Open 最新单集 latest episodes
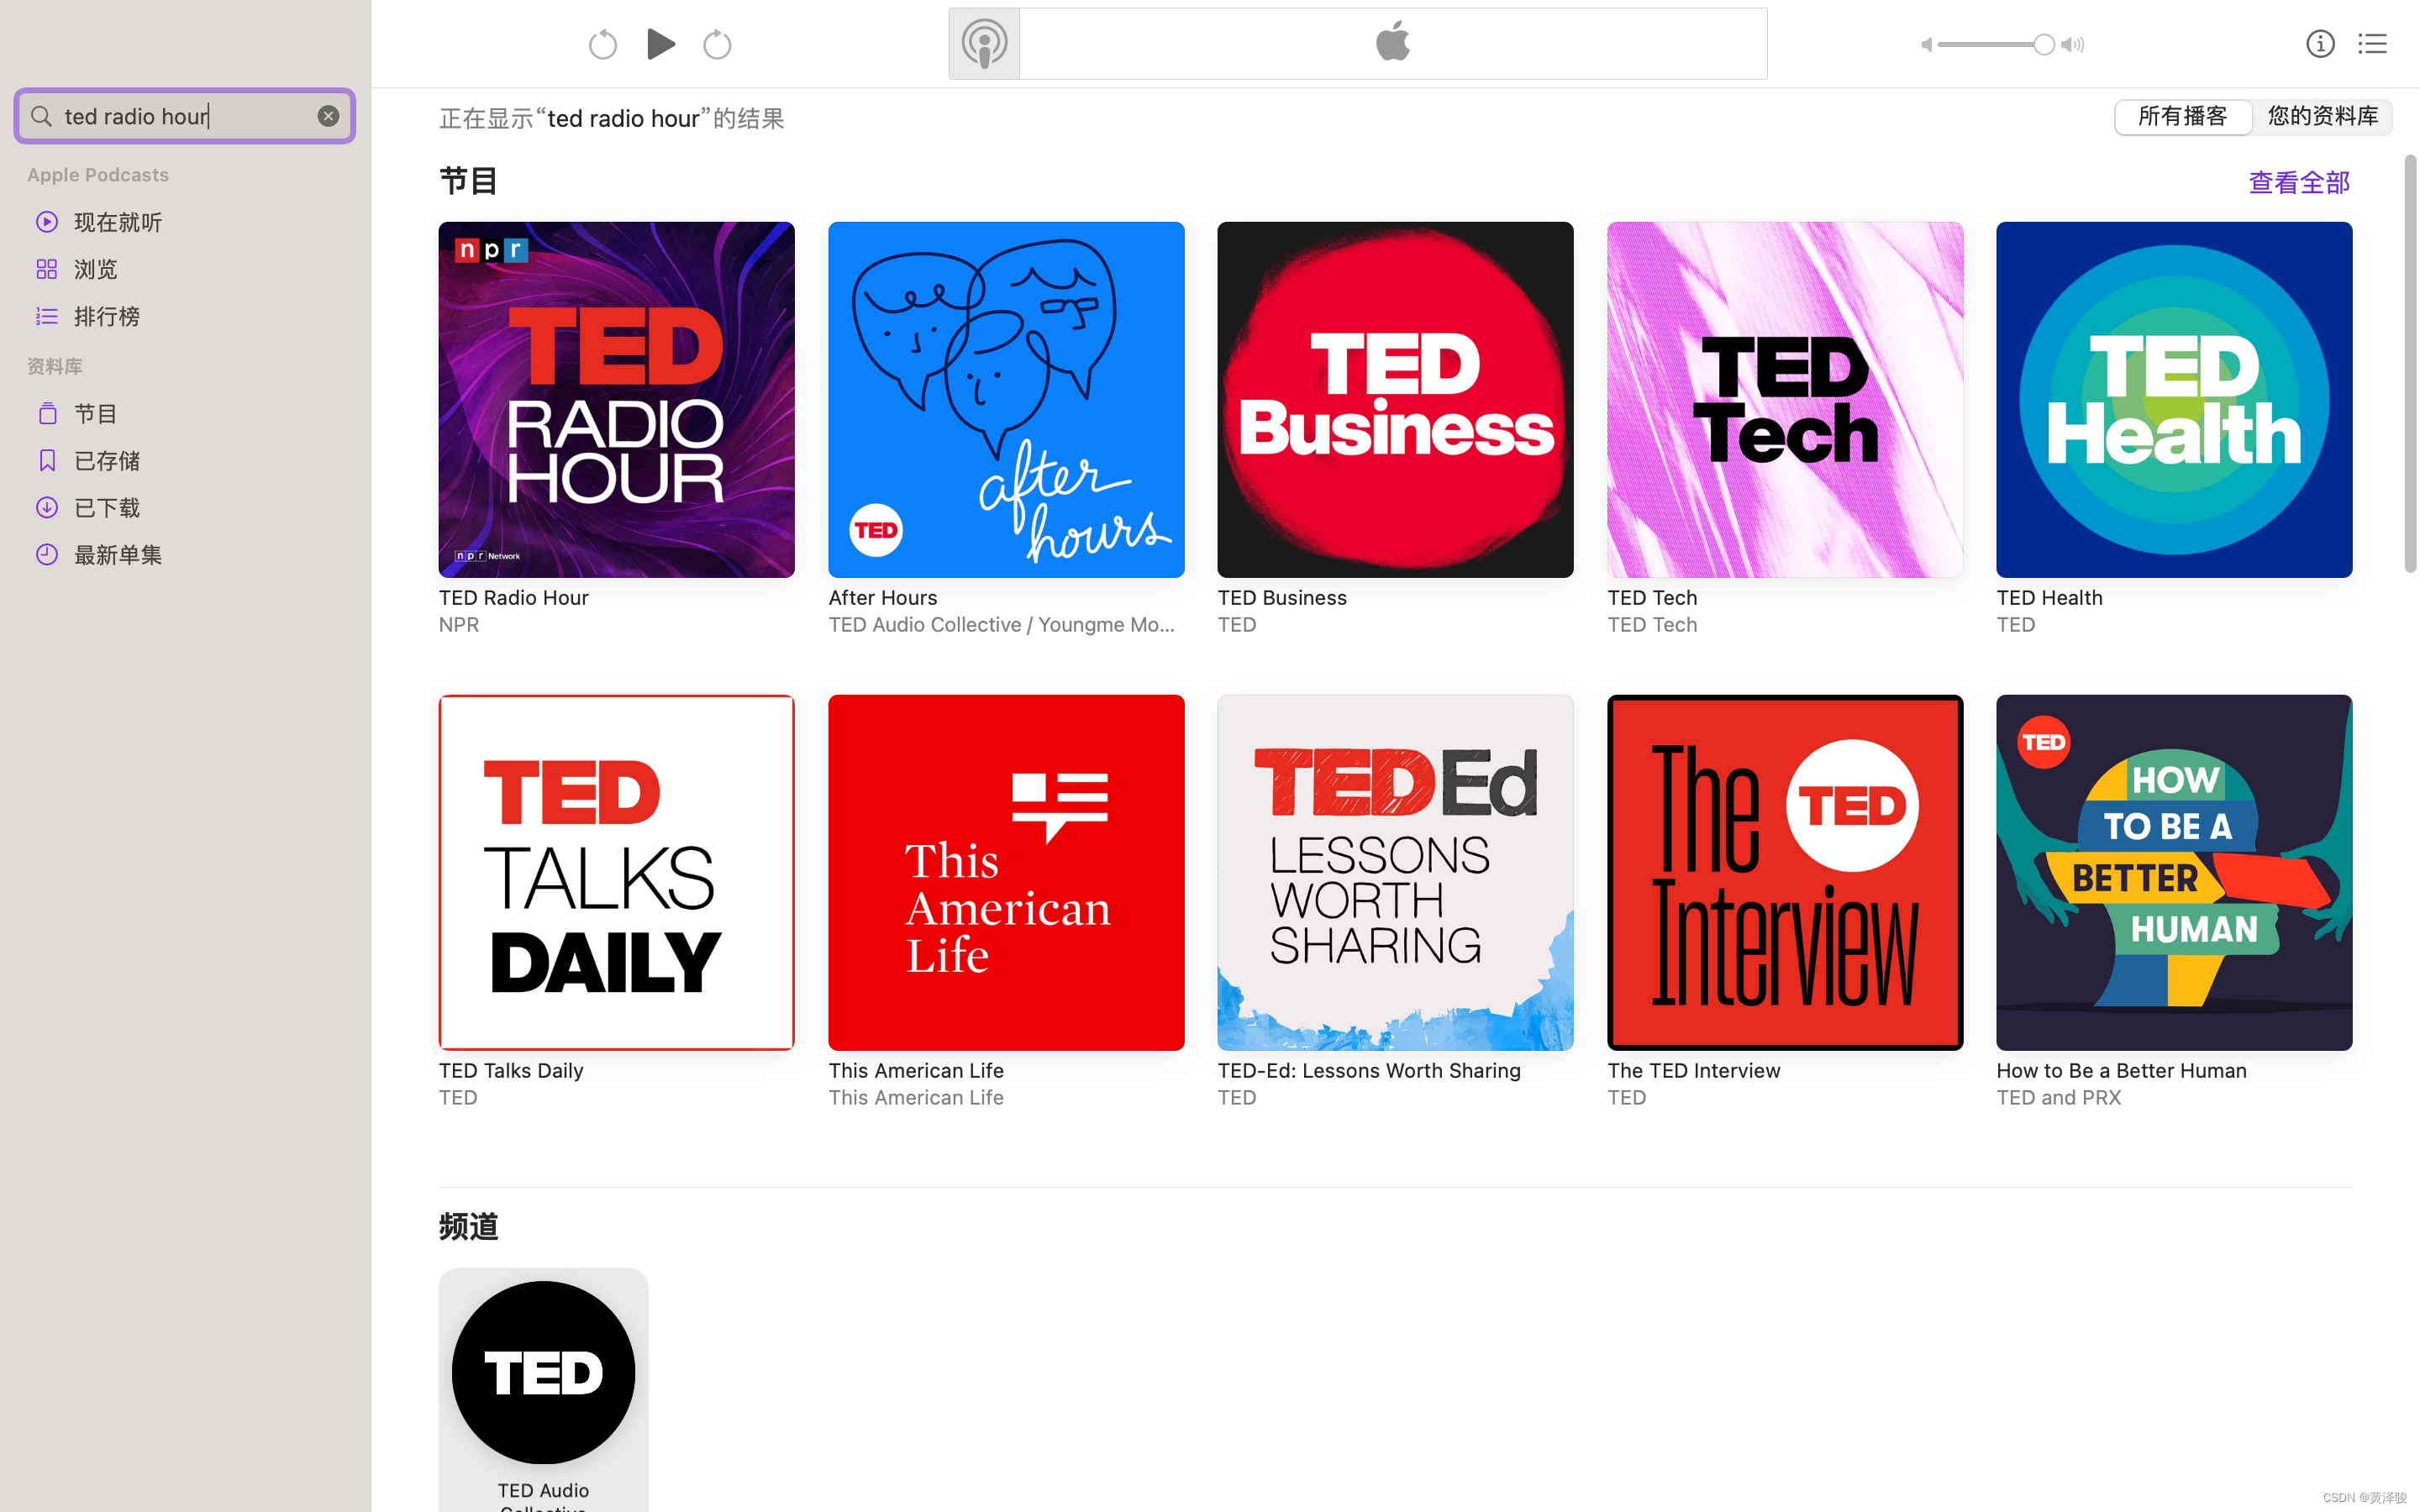Screen dimensions: 2420x1512 [x=118, y=554]
